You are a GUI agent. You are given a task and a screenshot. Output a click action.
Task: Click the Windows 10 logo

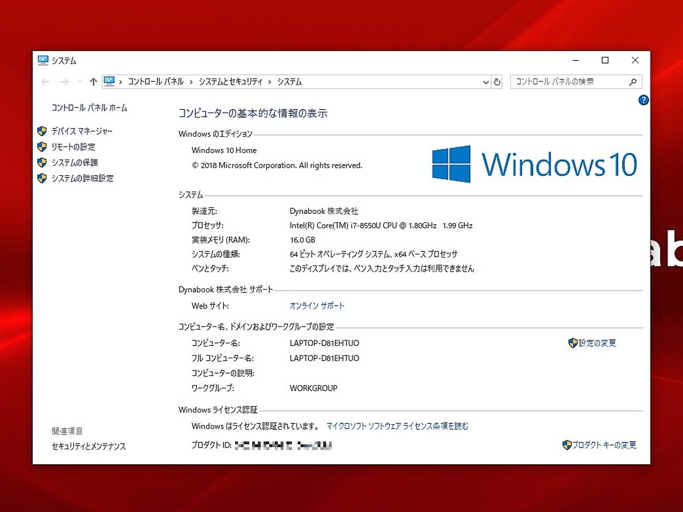point(534,164)
